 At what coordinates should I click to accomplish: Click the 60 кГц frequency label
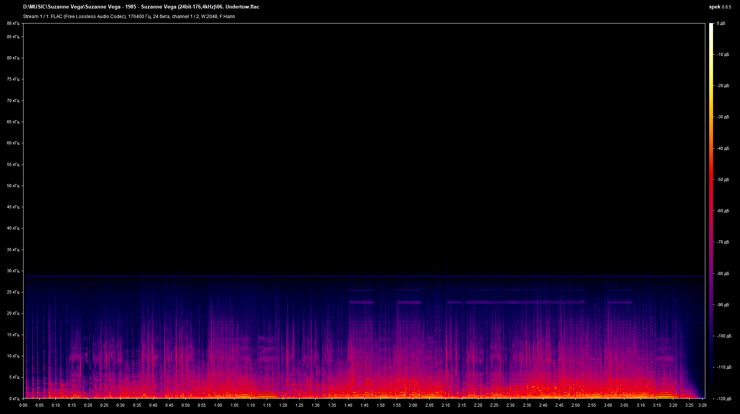pos(13,143)
